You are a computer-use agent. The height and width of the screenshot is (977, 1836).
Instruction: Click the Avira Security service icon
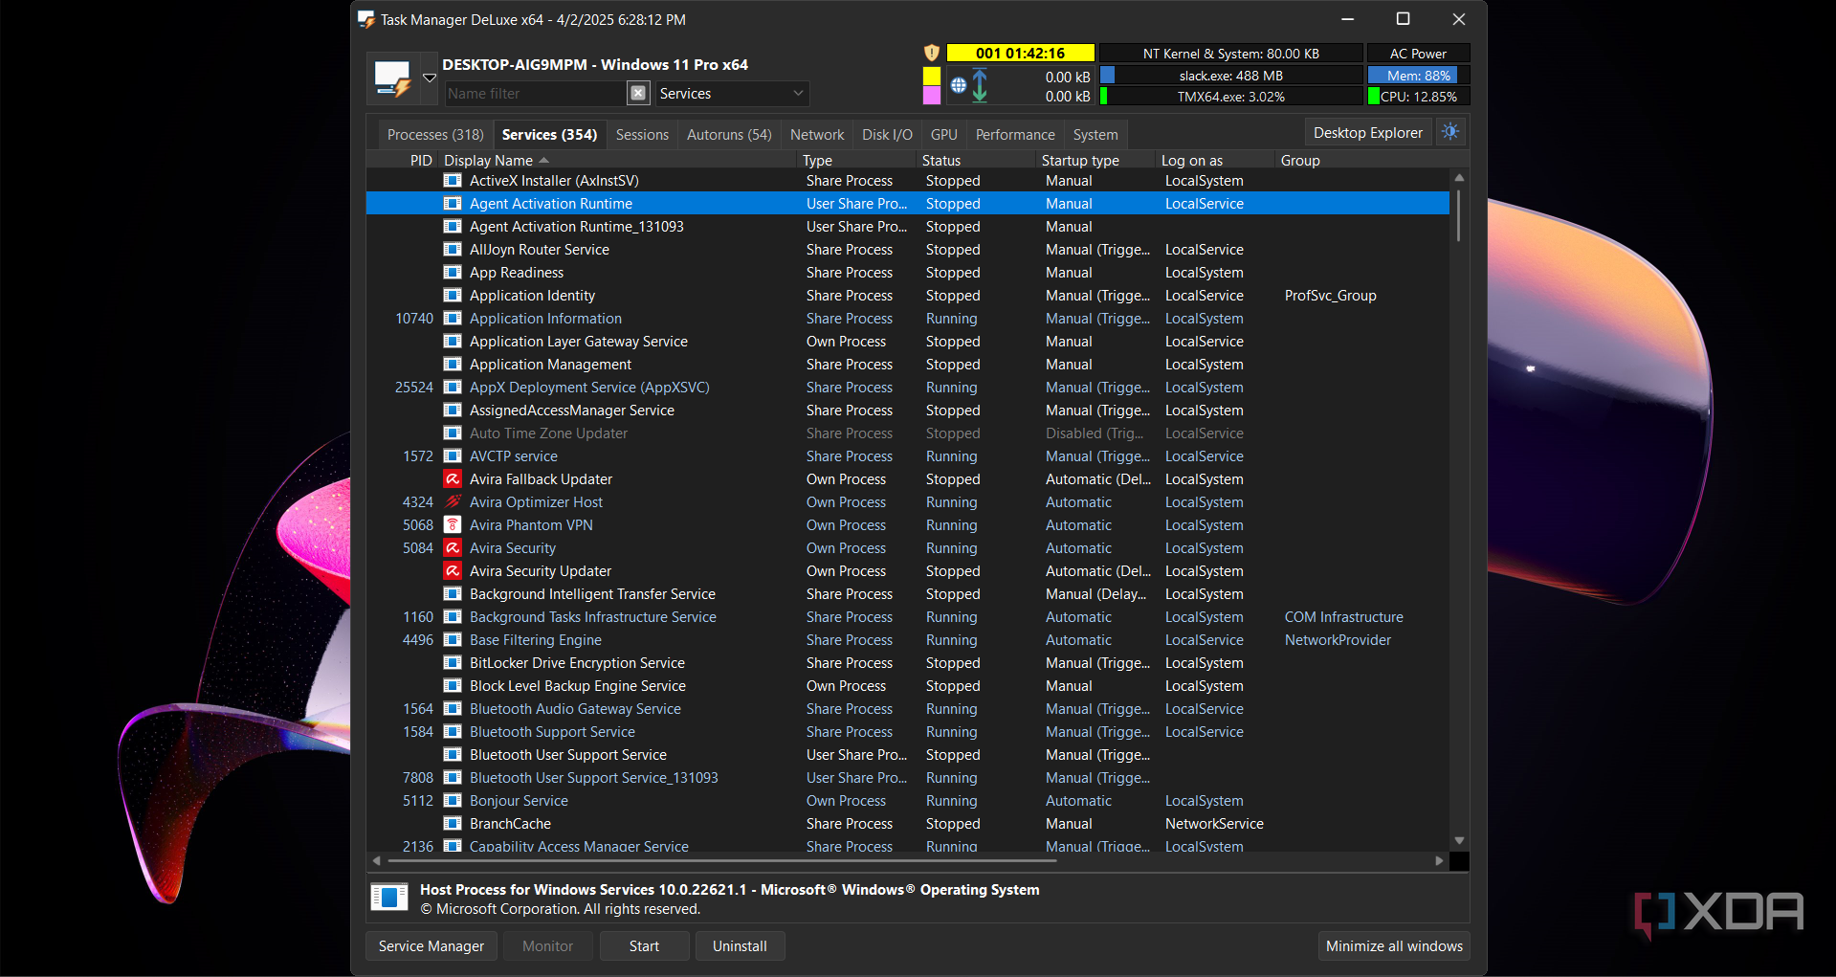tap(453, 548)
